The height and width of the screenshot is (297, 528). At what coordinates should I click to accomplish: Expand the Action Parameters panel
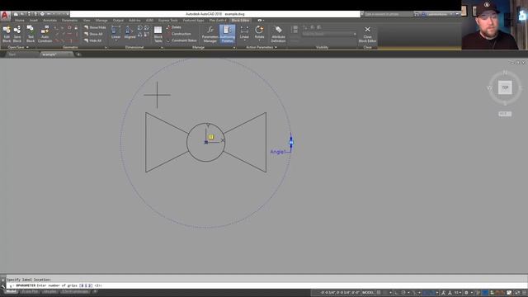pyautogui.click(x=262, y=48)
